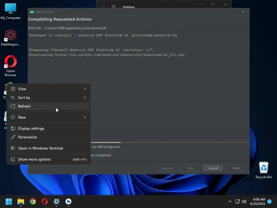Select Show more options entry

(x=49, y=159)
